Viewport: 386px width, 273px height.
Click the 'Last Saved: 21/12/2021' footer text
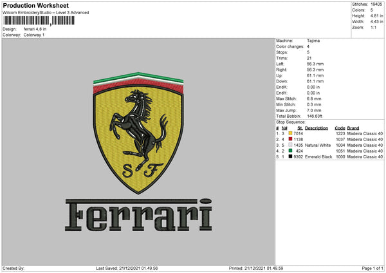[x=127, y=268]
